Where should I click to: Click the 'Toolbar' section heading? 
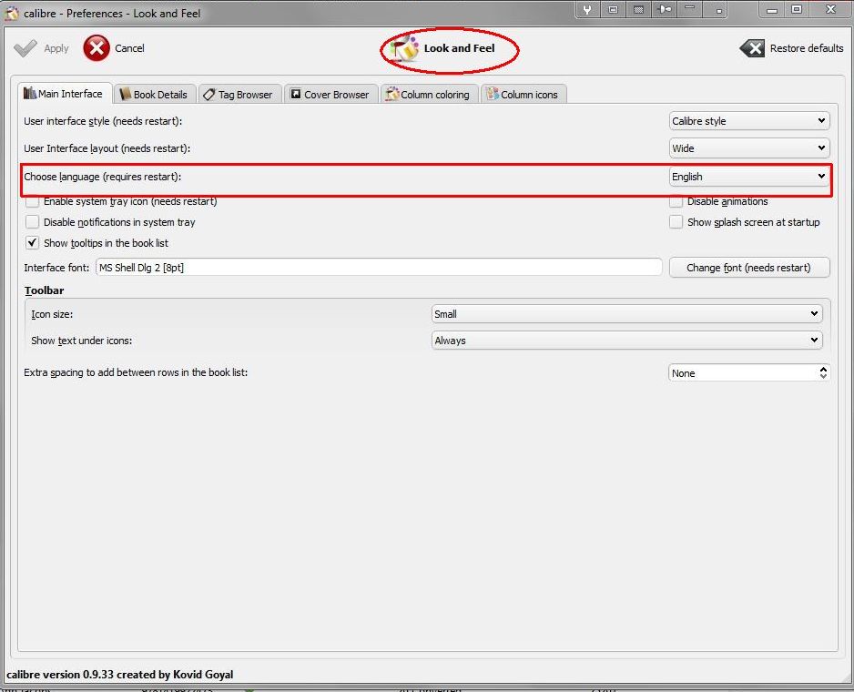44,290
